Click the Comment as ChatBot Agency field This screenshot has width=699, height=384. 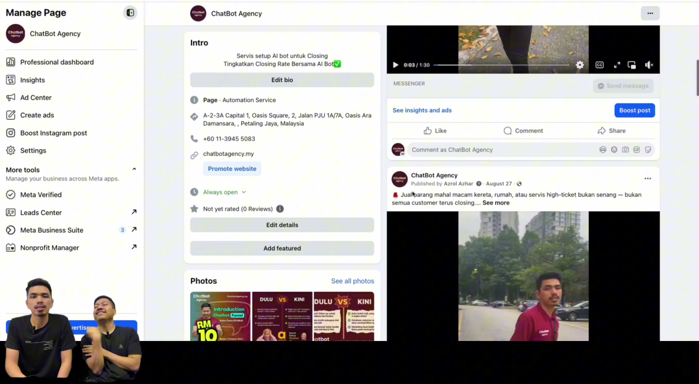tap(503, 150)
